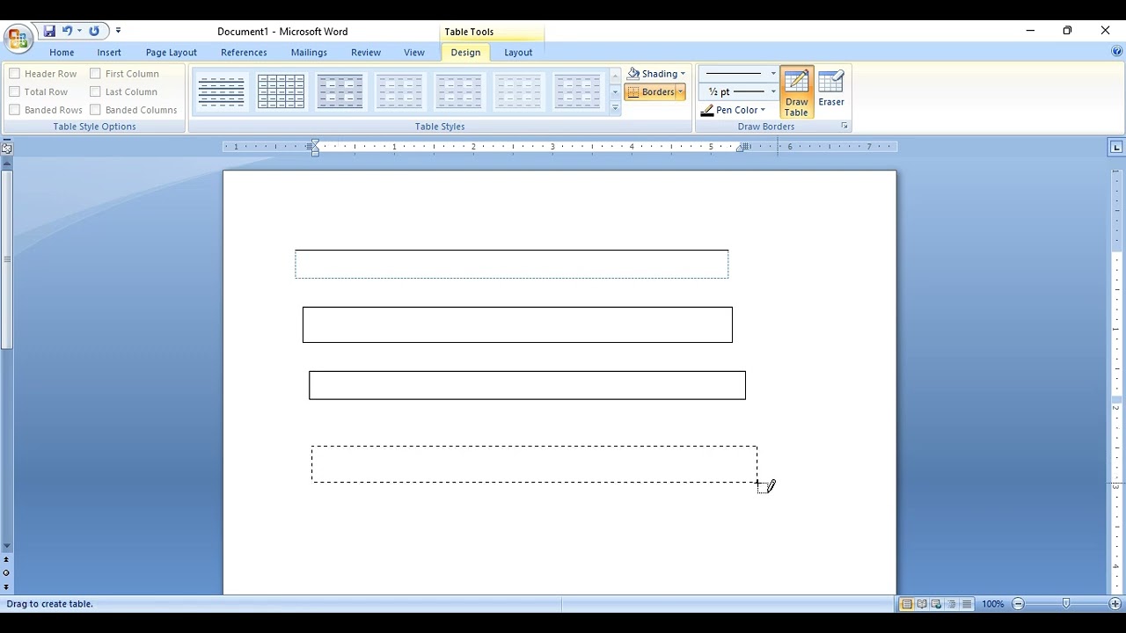1126x633 pixels.
Task: Click Previous Page double-arrow button
Action: (x=6, y=559)
